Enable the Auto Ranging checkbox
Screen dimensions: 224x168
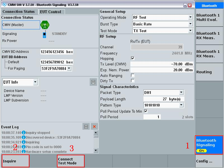click(133, 75)
